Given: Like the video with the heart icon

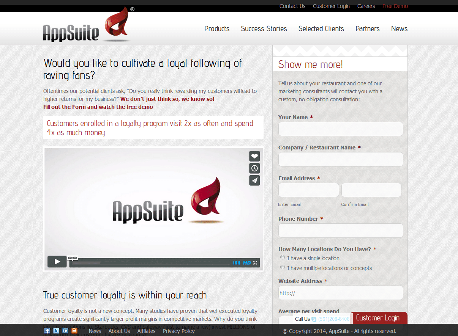Looking at the screenshot, I should pyautogui.click(x=254, y=156).
